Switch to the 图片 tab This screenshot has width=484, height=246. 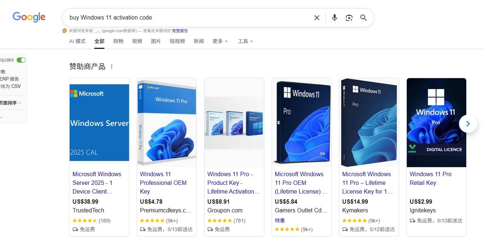click(x=156, y=41)
